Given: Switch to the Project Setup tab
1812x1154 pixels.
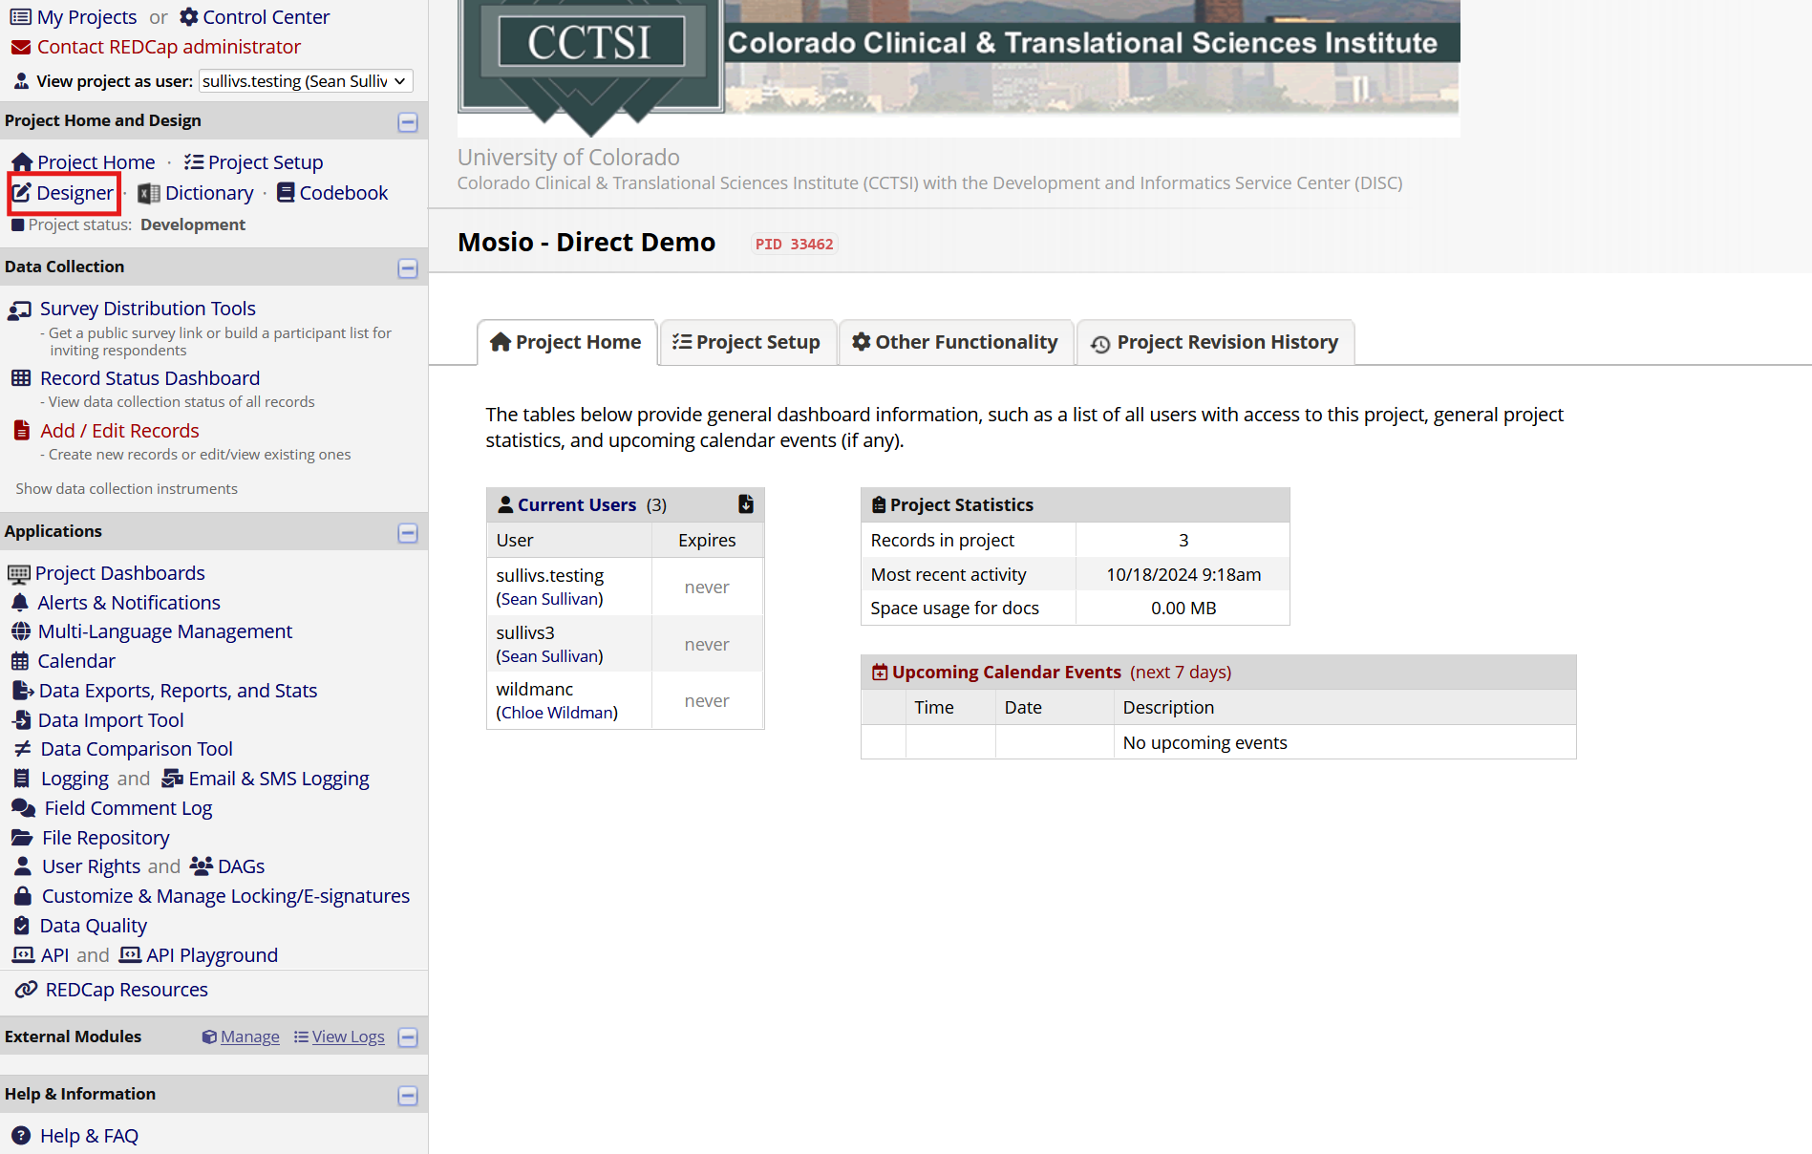Looking at the screenshot, I should [x=746, y=342].
